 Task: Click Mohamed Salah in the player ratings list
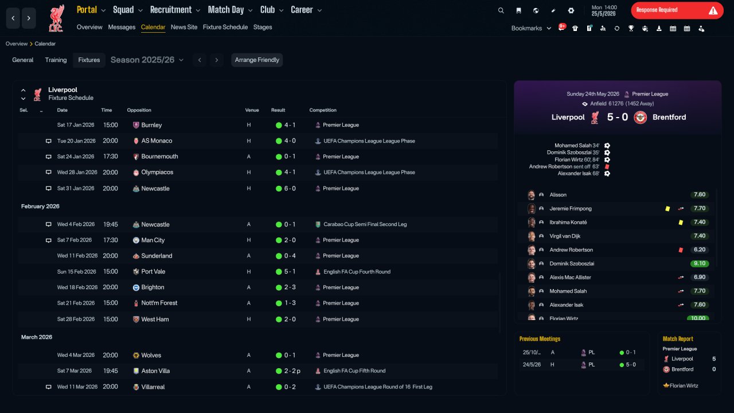click(568, 291)
